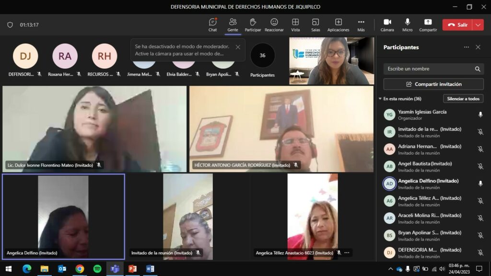Collapse the 'En esta reunión (36)' list
The image size is (491, 276).
[380, 99]
